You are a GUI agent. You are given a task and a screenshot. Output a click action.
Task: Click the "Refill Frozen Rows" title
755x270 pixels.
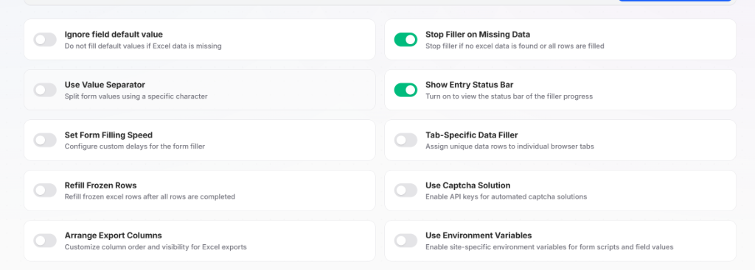point(100,185)
